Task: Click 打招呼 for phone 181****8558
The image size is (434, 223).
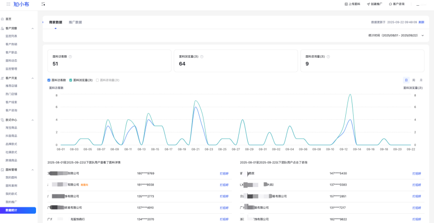Action: 224,185
